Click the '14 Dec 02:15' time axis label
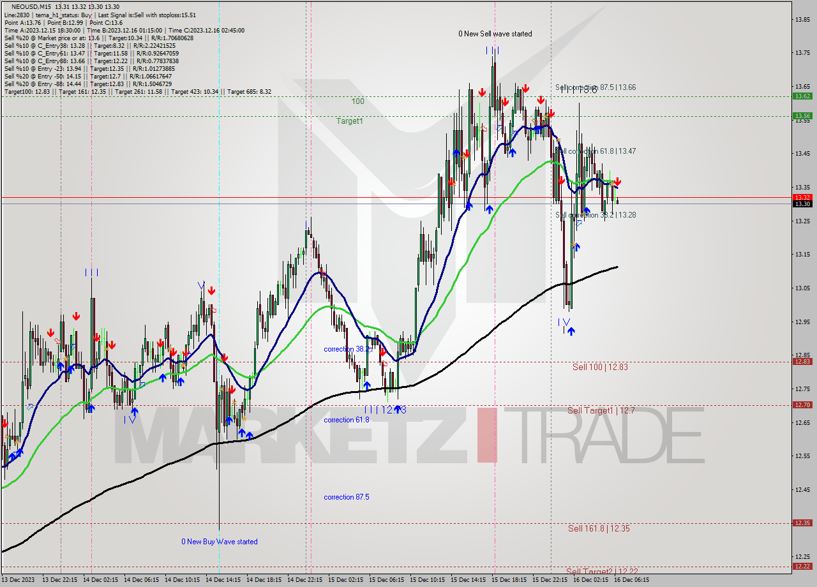This screenshot has width=817, height=587. tap(102, 580)
